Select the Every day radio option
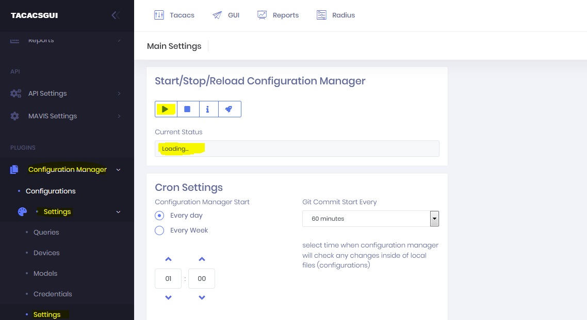This screenshot has width=587, height=320. pos(159,216)
